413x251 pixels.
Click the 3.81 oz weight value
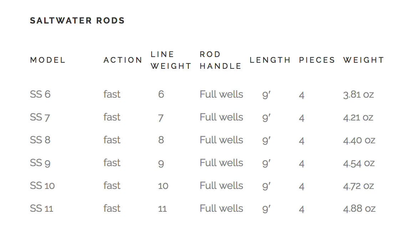click(358, 94)
